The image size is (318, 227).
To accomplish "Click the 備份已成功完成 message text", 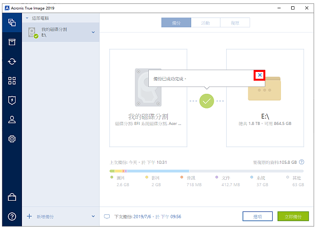I will click(170, 79).
